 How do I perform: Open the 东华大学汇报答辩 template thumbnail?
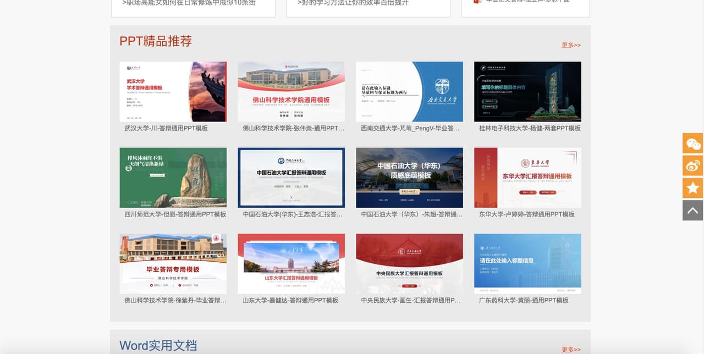pyautogui.click(x=528, y=178)
